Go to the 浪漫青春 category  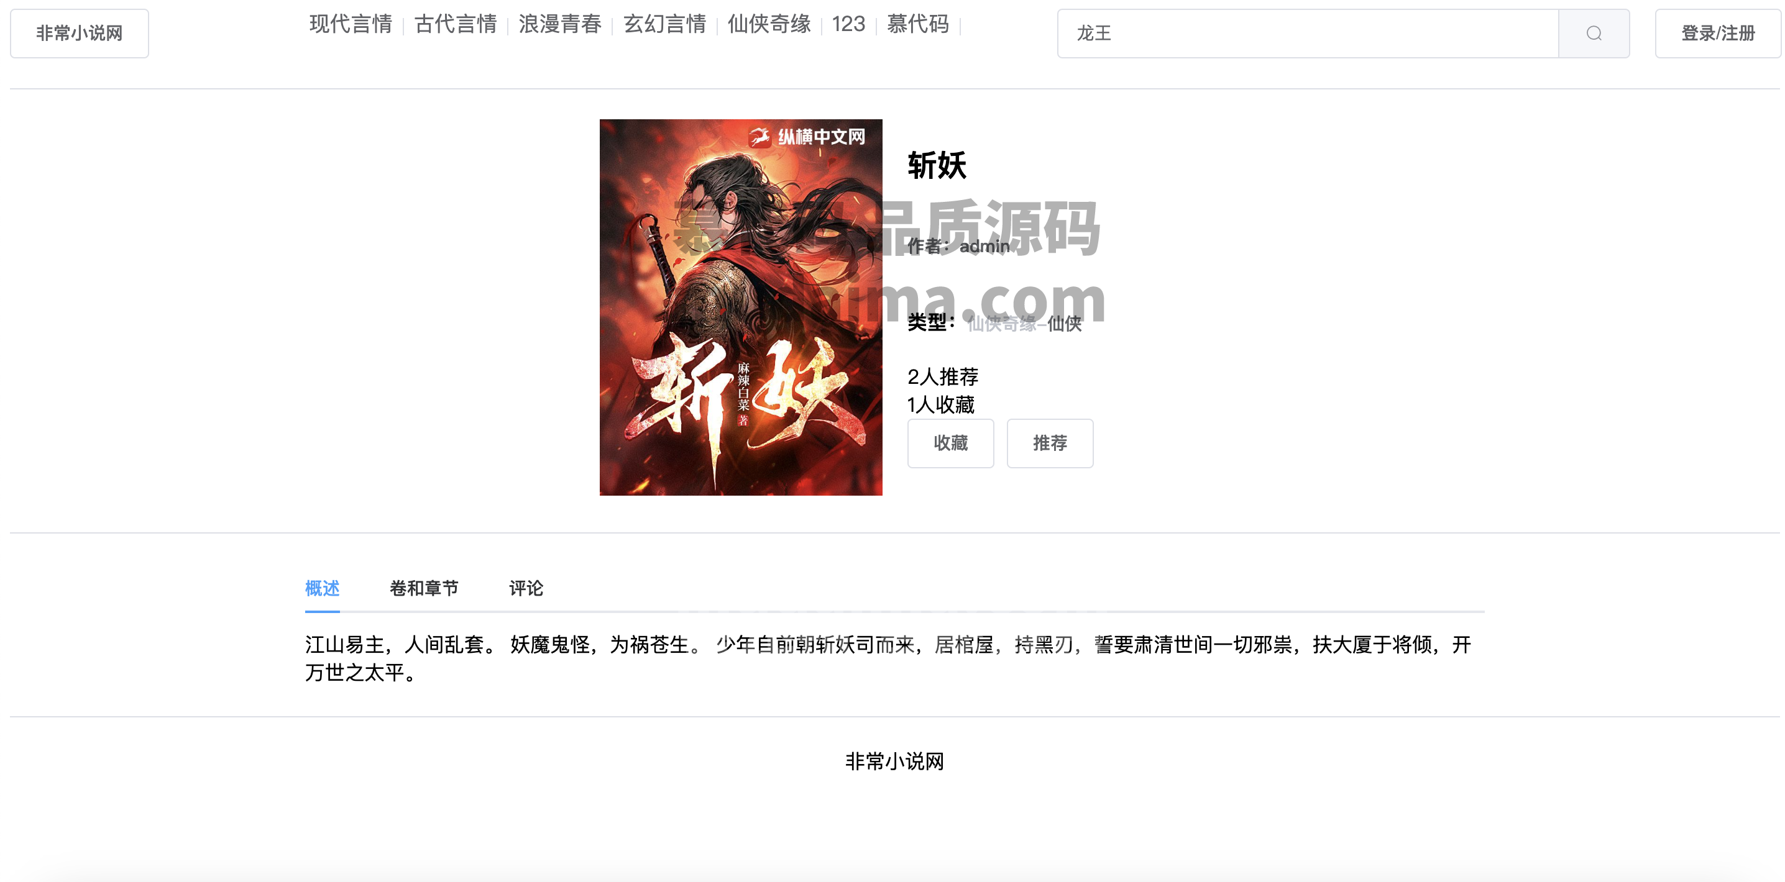click(560, 24)
